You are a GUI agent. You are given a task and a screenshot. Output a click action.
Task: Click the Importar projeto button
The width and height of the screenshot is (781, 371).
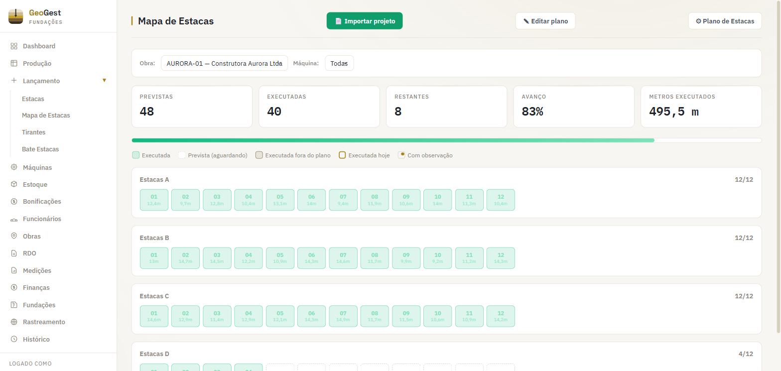365,21
